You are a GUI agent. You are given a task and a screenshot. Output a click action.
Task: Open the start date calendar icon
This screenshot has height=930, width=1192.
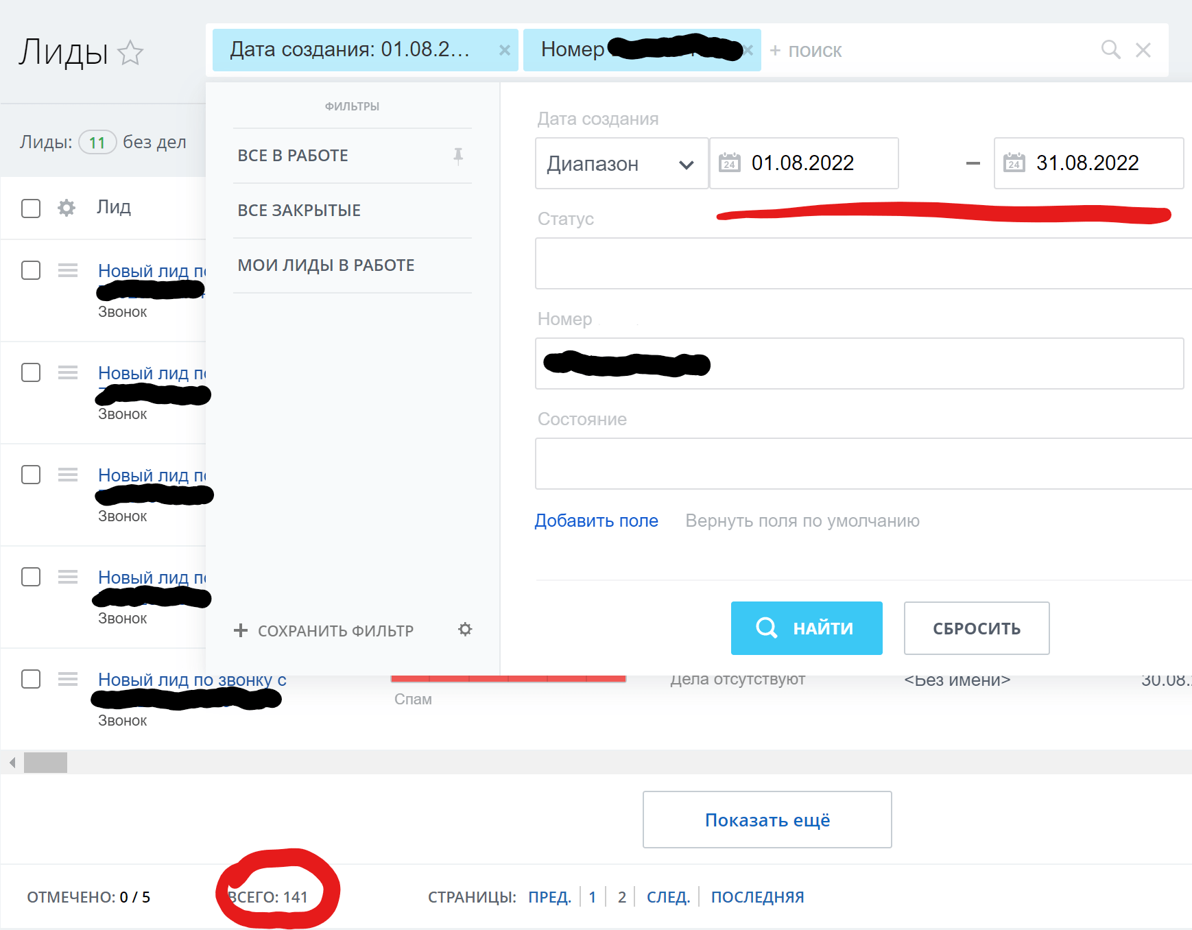(x=730, y=163)
